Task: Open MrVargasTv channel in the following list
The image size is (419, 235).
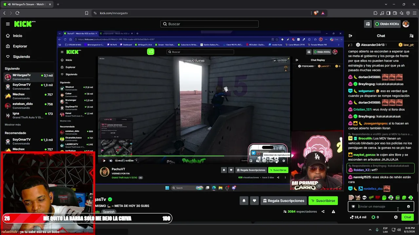Action: 28,77
